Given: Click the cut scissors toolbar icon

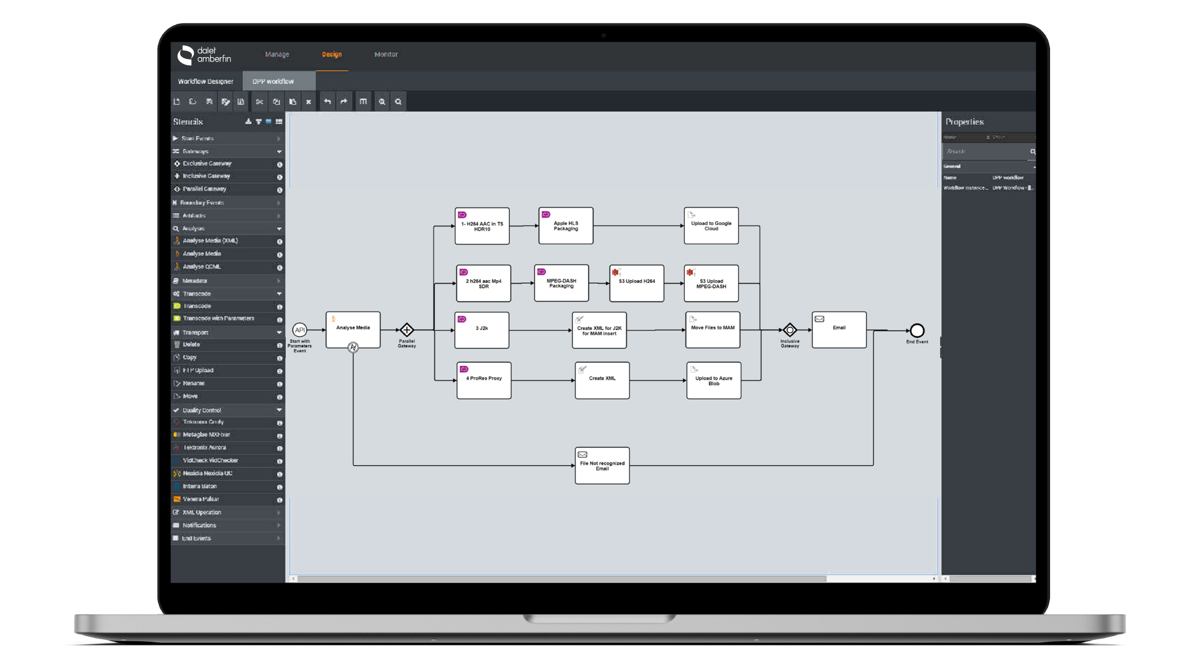Looking at the screenshot, I should click(260, 102).
